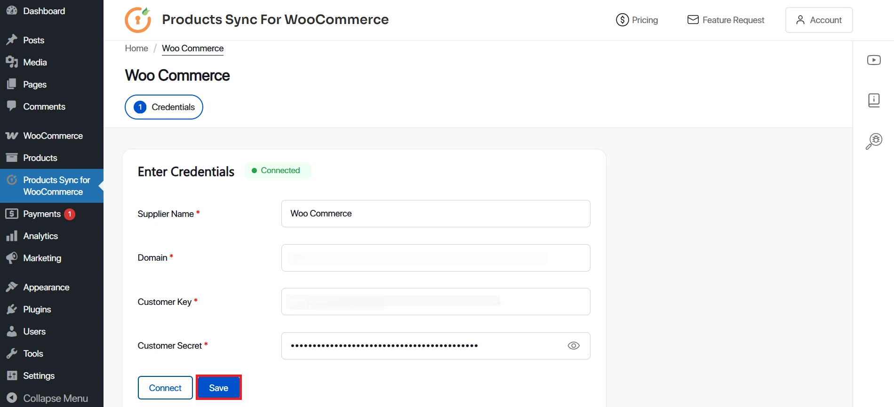The height and width of the screenshot is (407, 894).
Task: Click the Payments notification badge
Action: click(70, 214)
